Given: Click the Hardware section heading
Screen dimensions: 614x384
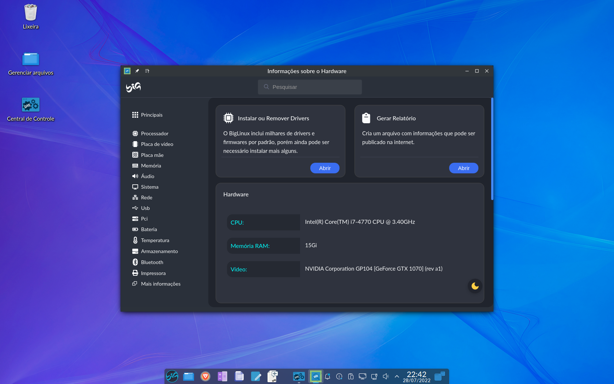Looking at the screenshot, I should click(236, 195).
